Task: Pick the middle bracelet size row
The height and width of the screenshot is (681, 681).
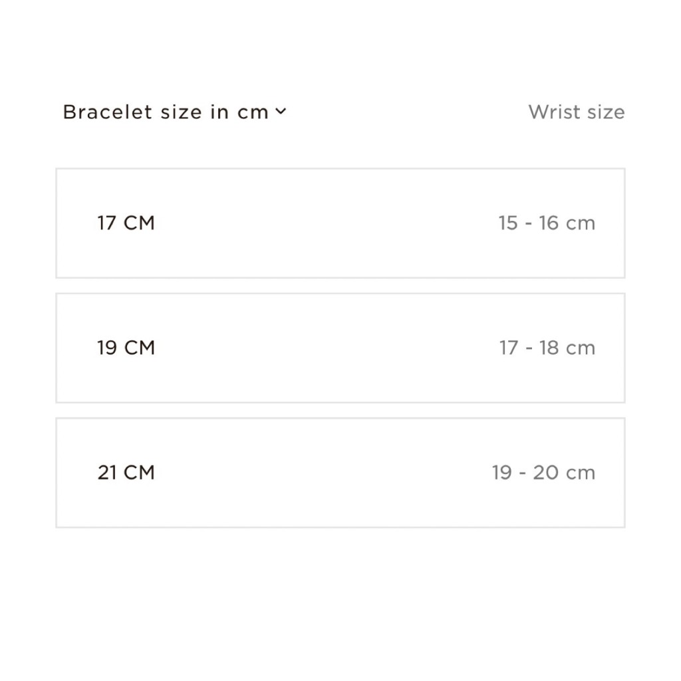Action: [x=340, y=348]
